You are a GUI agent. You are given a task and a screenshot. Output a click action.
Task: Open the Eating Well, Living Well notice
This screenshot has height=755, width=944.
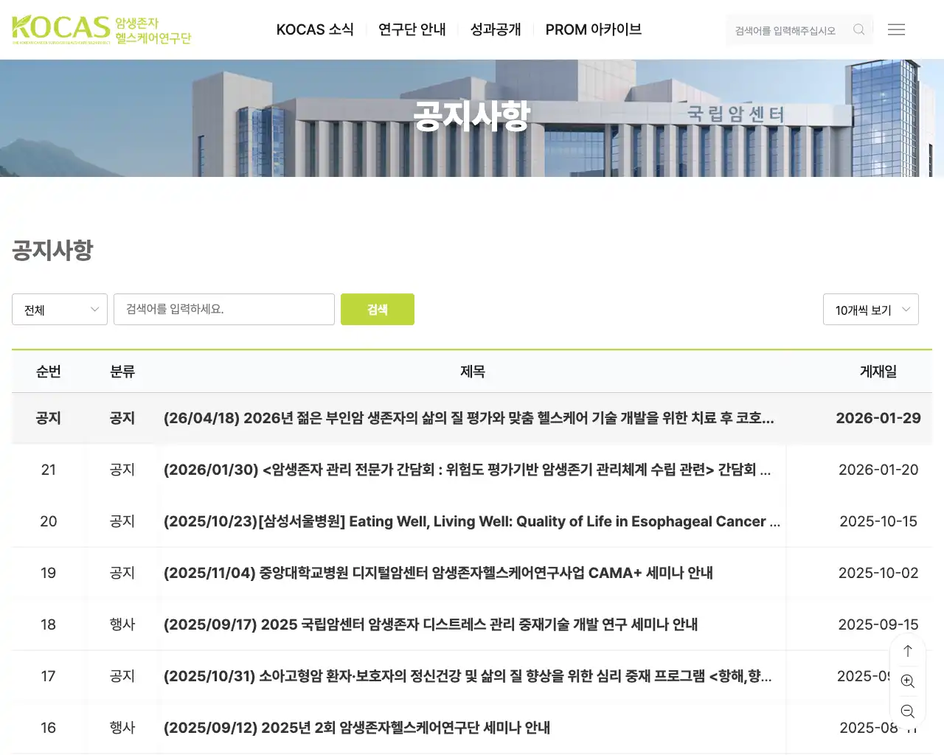click(469, 521)
